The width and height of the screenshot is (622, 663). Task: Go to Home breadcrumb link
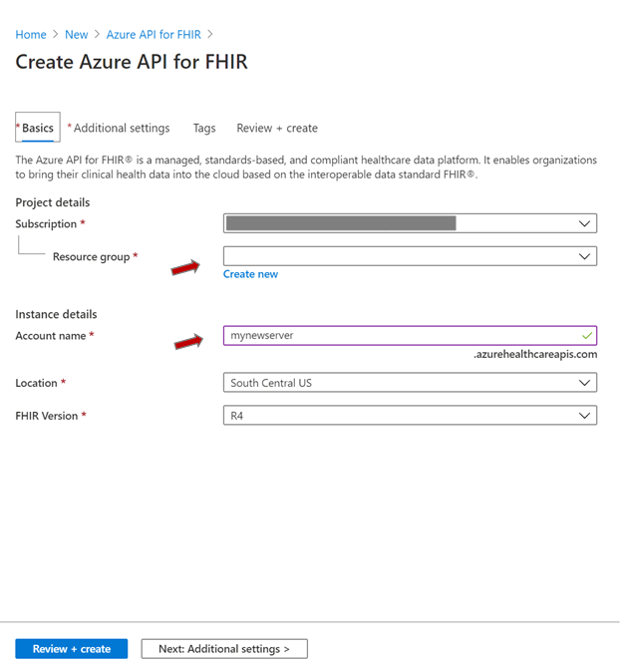pos(31,35)
